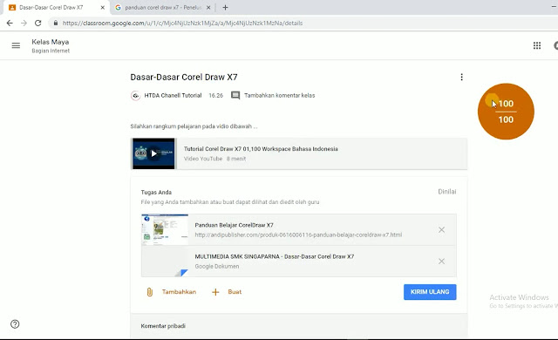The image size is (558, 340).
Task: Click the Tugas Anda heading
Action: click(156, 193)
